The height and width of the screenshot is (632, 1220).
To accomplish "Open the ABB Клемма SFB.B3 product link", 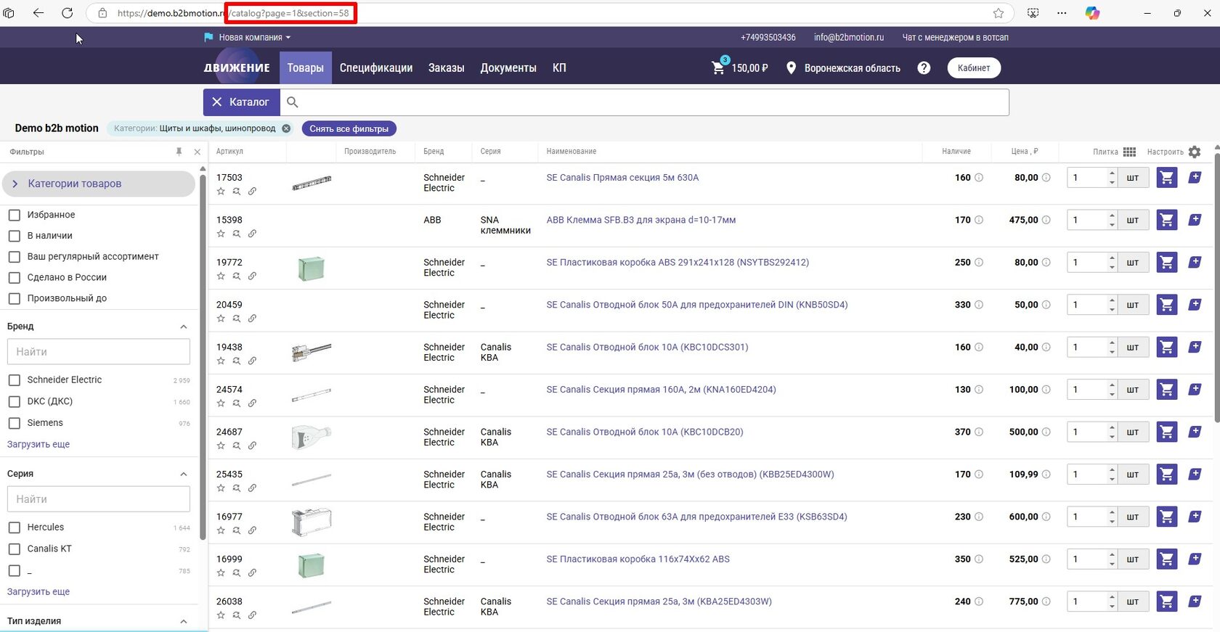I will (641, 220).
